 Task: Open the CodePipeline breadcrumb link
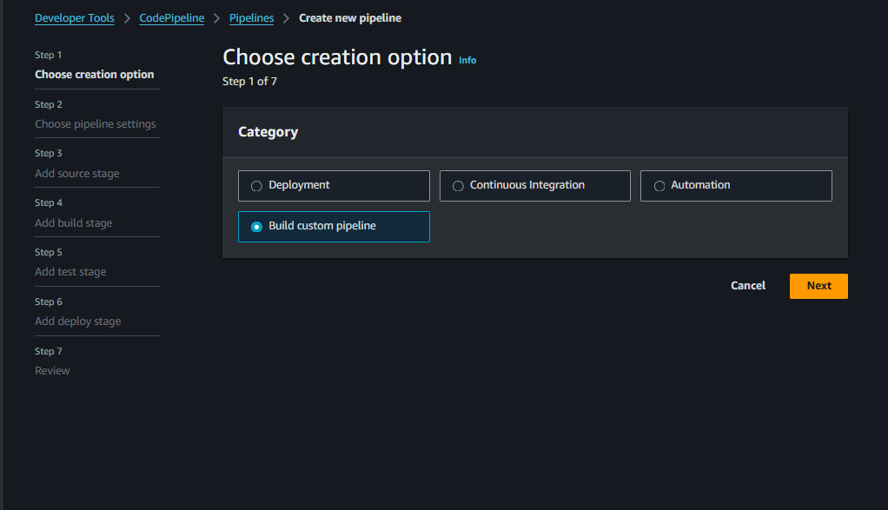171,18
